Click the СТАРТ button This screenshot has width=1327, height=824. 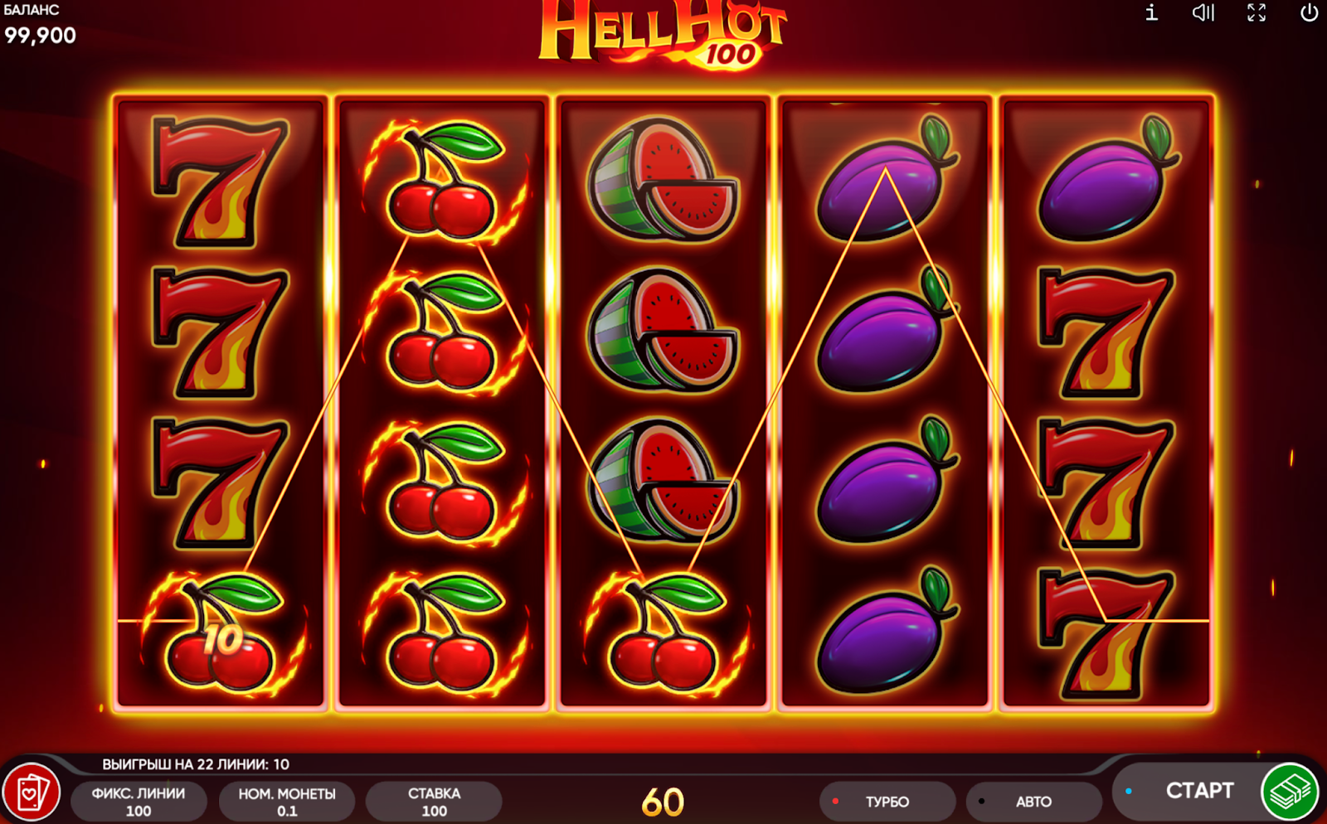tap(1199, 791)
